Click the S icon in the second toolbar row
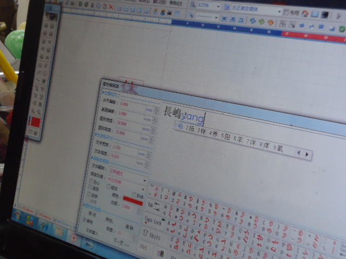Image resolution: width=346 pixels, height=259 pixels. (x=241, y=20)
